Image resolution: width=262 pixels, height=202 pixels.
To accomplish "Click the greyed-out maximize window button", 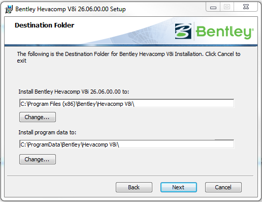I will coord(227,7).
